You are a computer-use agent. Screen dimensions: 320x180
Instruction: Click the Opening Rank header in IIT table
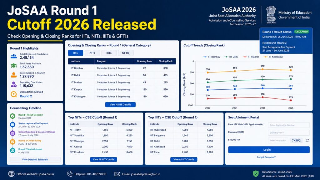tap(144, 61)
